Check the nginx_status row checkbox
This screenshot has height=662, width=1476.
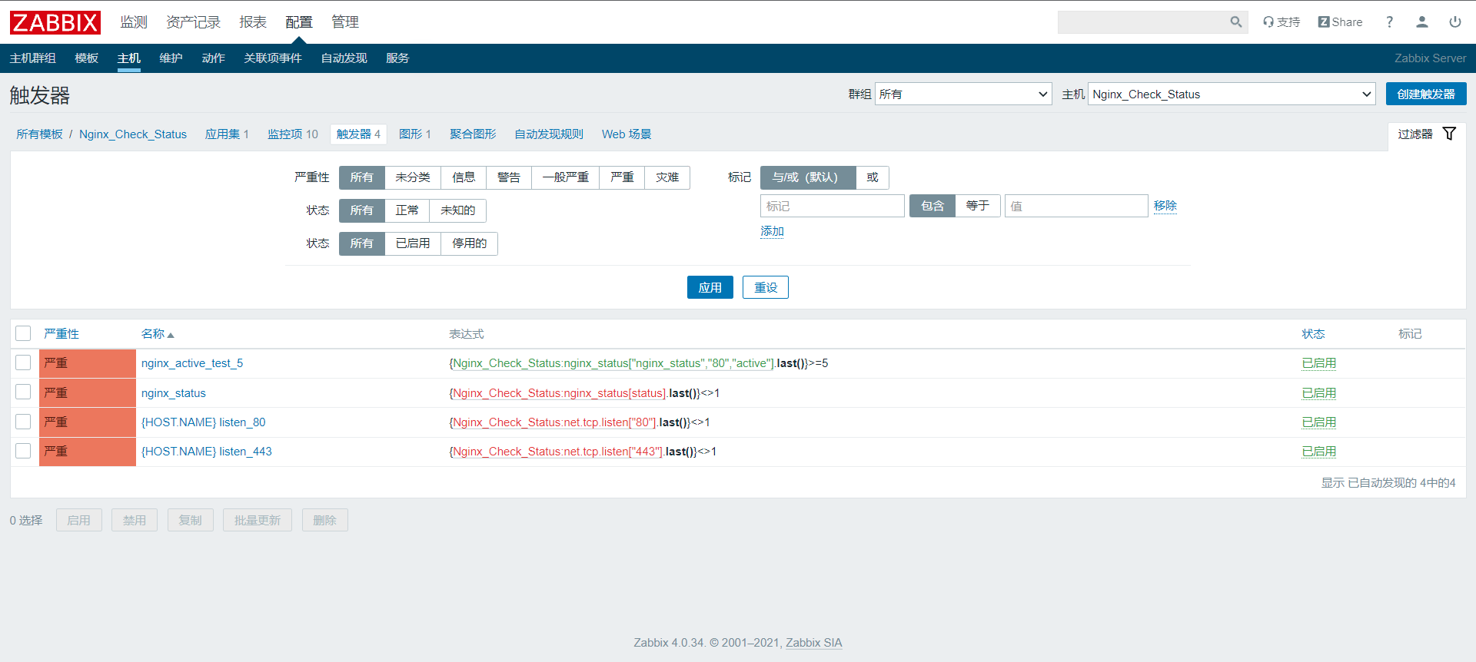click(23, 392)
